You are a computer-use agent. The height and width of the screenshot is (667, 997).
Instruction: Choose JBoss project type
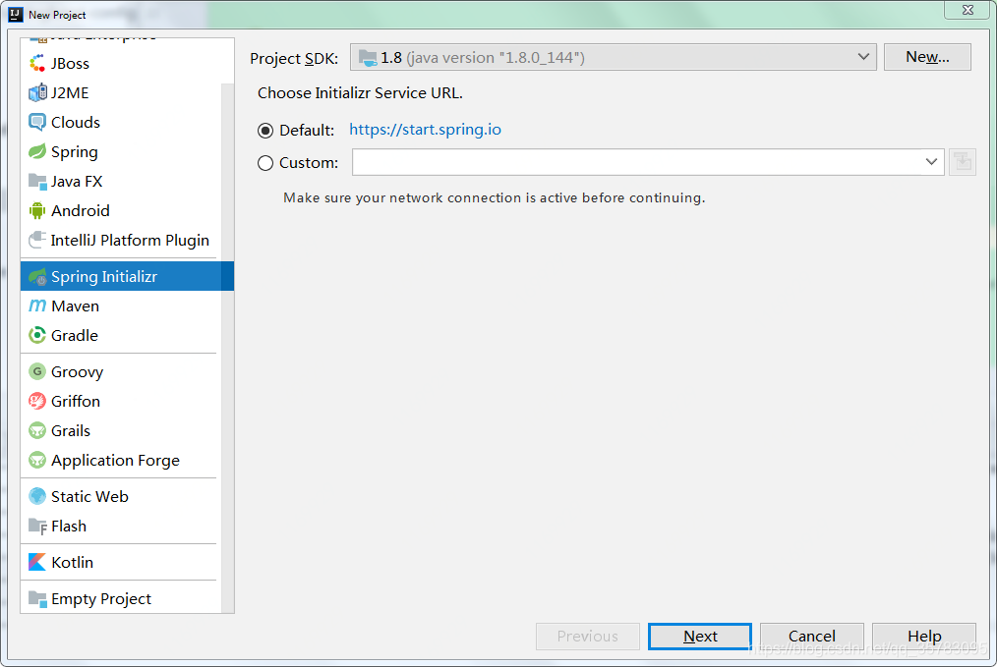tap(121, 64)
